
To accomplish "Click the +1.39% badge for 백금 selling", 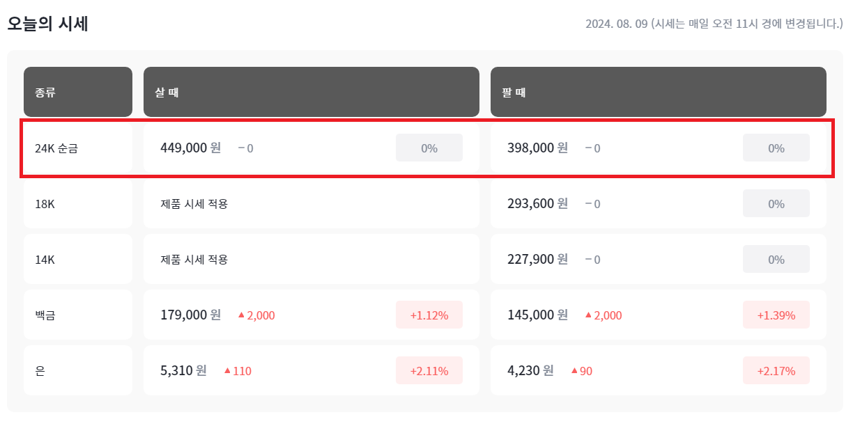I will (x=776, y=314).
